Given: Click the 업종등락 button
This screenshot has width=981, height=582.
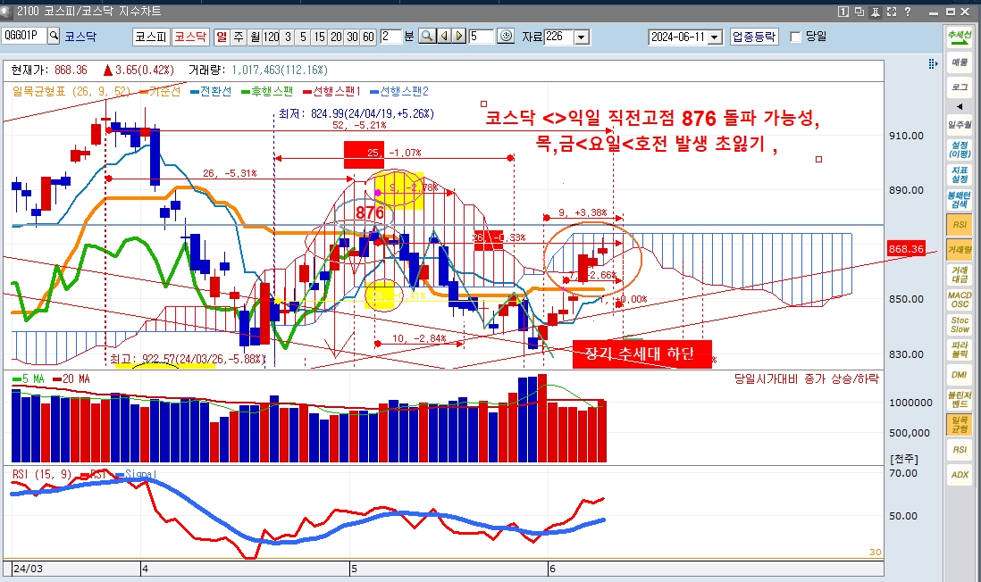Looking at the screenshot, I should pyautogui.click(x=754, y=37).
